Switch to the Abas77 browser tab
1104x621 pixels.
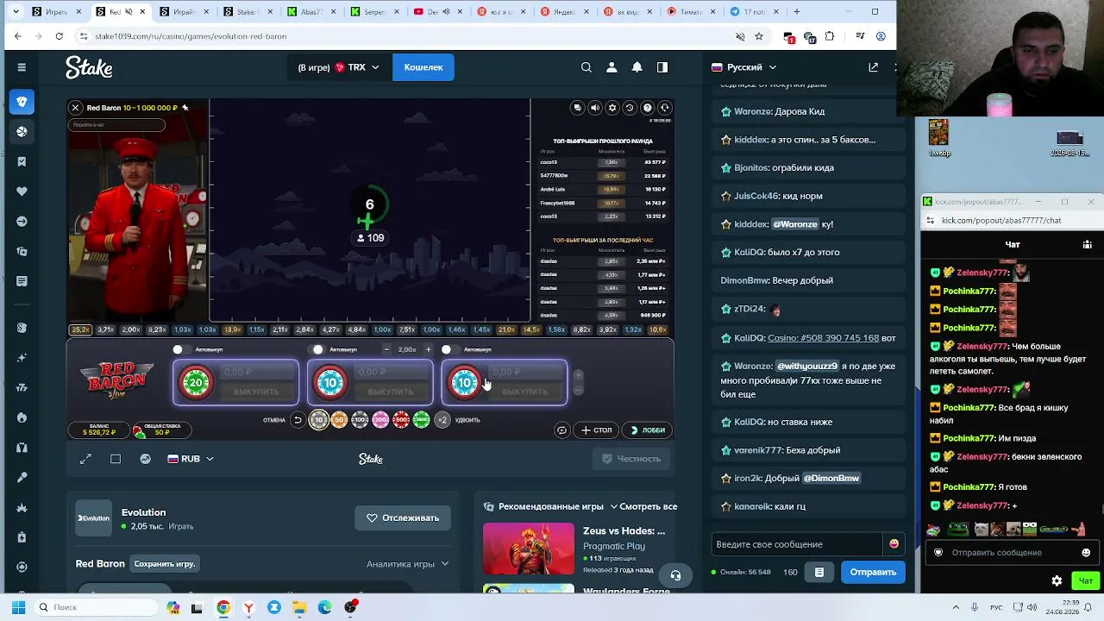click(x=310, y=12)
